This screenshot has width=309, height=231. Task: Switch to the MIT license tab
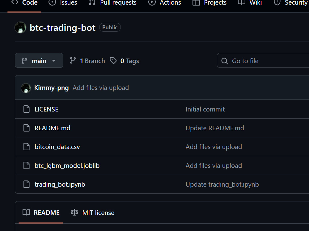pyautogui.click(x=93, y=213)
